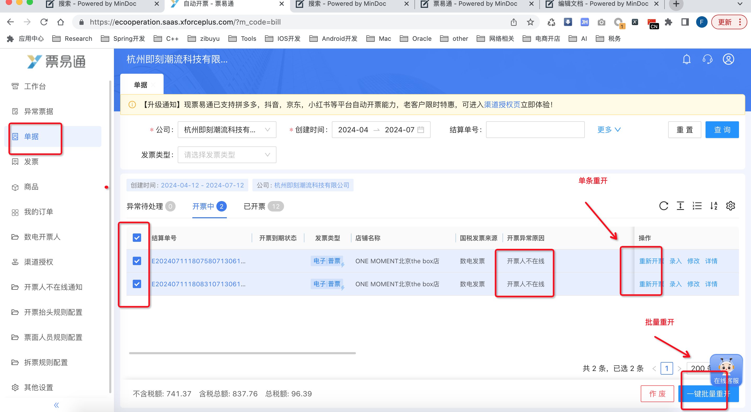751x412 pixels.
Task: Uncheck the second settlement row checkbox
Action: [137, 284]
